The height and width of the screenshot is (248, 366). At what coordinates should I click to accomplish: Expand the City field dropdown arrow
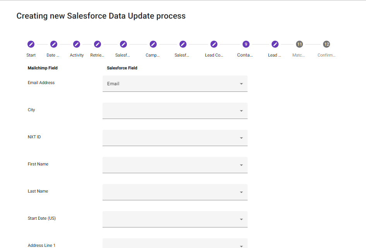pyautogui.click(x=241, y=111)
